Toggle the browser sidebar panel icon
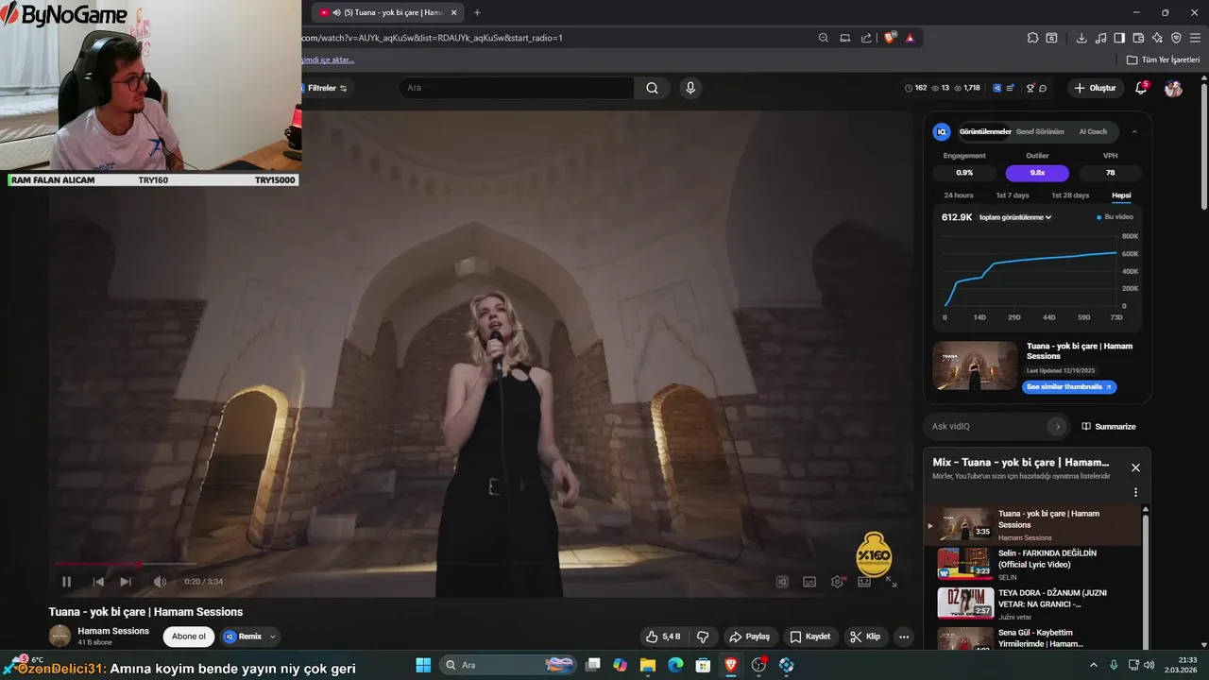 pyautogui.click(x=1119, y=38)
